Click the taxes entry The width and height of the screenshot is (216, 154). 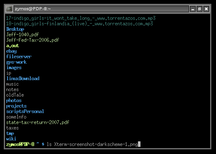point(12,128)
